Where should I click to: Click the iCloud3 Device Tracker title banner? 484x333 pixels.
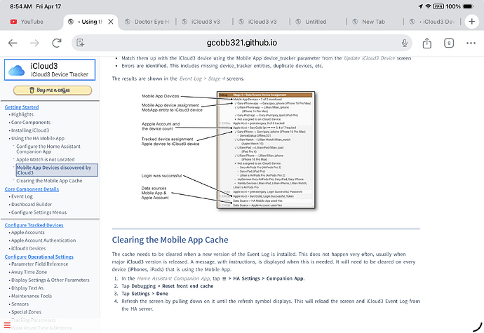pos(50,69)
